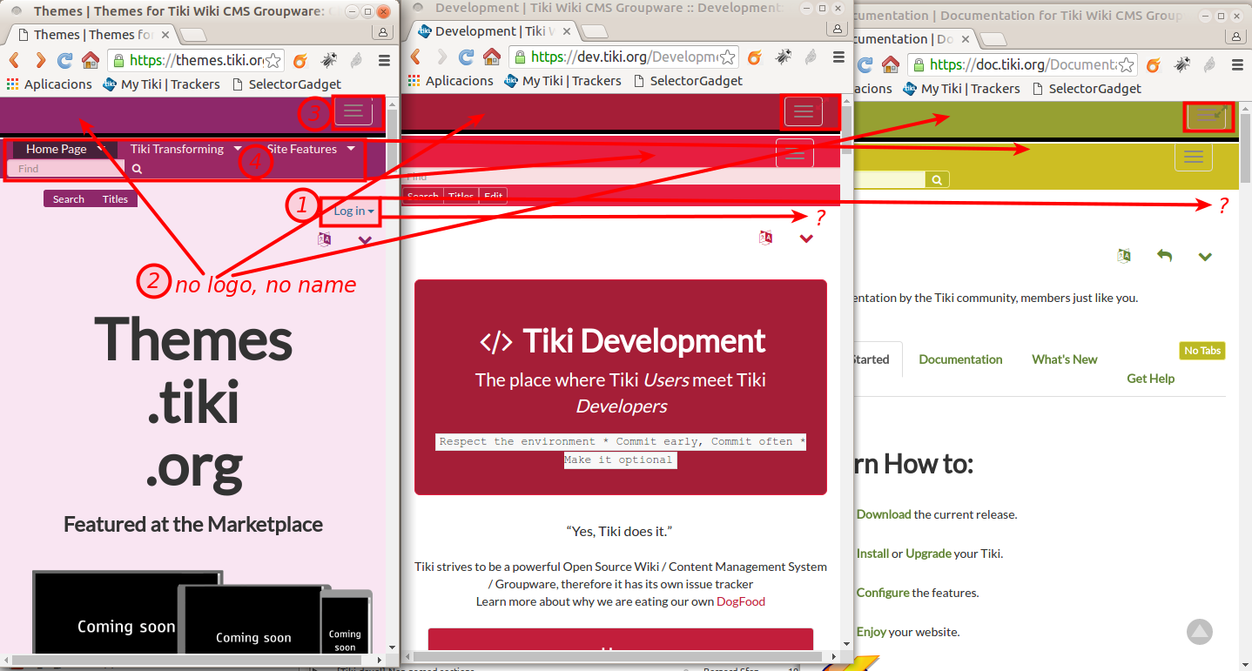Bookmark doc.tiki.org with the star icon
The width and height of the screenshot is (1252, 671).
pyautogui.click(x=1127, y=64)
